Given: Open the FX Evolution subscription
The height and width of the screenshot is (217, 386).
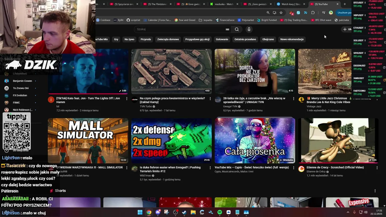Looking at the screenshot, I should 20,95.
